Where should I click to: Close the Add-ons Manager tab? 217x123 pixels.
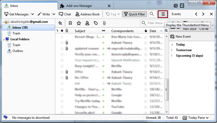pos(109,6)
